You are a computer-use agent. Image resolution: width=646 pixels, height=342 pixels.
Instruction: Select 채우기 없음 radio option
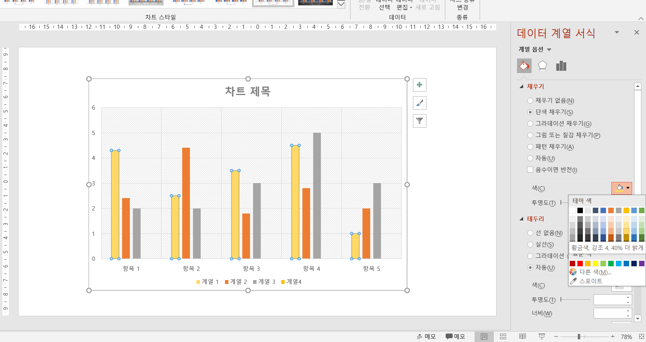(550, 100)
